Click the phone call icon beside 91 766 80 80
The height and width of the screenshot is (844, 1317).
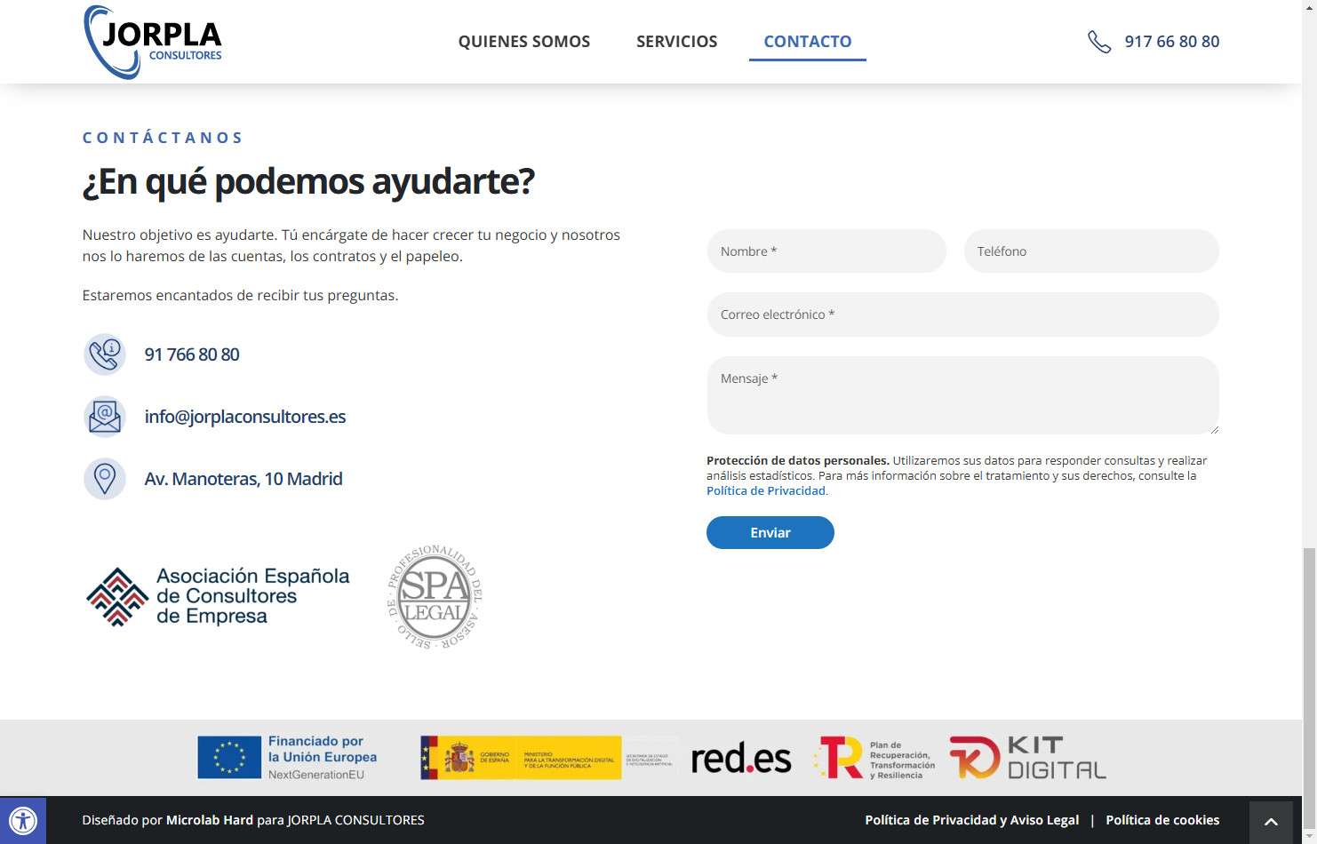105,354
